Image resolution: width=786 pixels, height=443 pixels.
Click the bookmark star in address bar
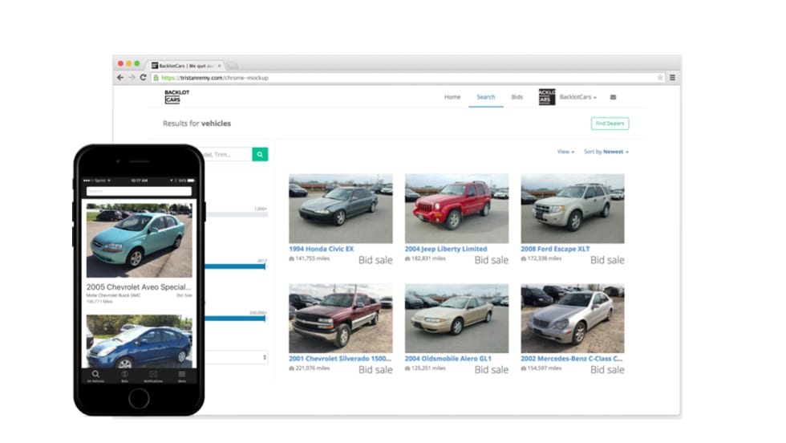pyautogui.click(x=660, y=78)
